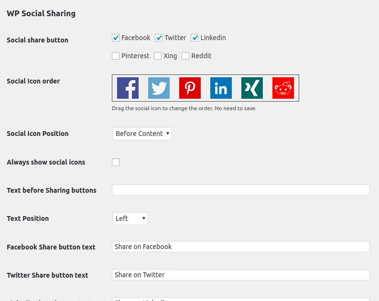Viewport: 379px width, 301px height.
Task: Open the Text Position dropdown
Action: click(x=130, y=218)
